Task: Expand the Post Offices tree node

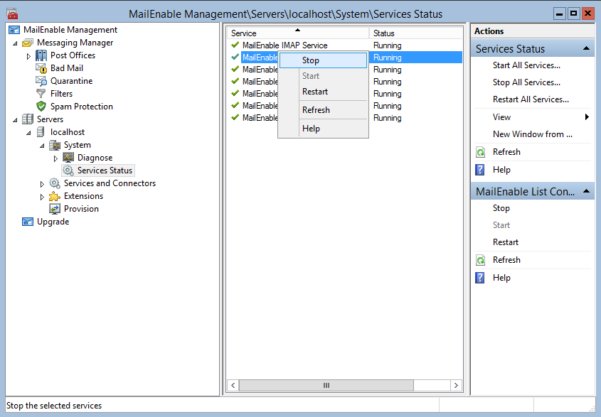Action: point(28,56)
